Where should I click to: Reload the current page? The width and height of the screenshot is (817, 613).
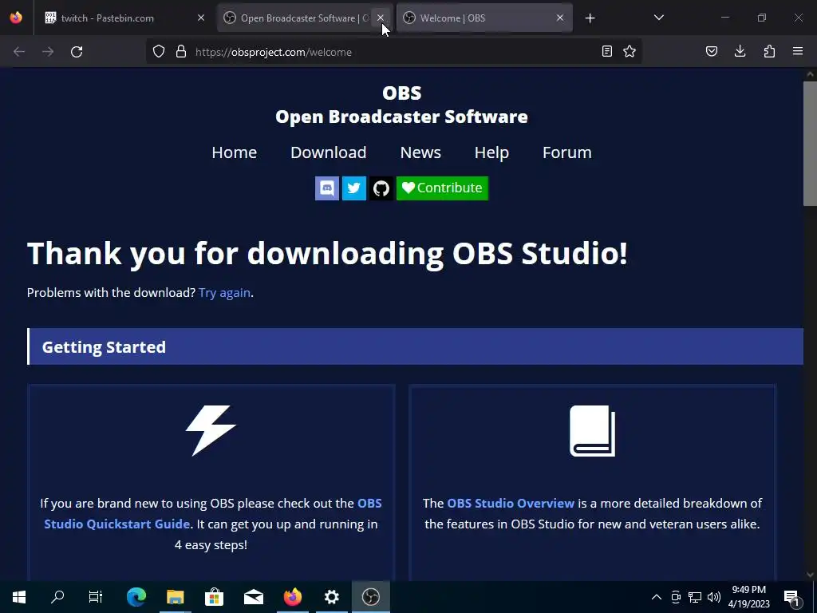pyautogui.click(x=77, y=52)
